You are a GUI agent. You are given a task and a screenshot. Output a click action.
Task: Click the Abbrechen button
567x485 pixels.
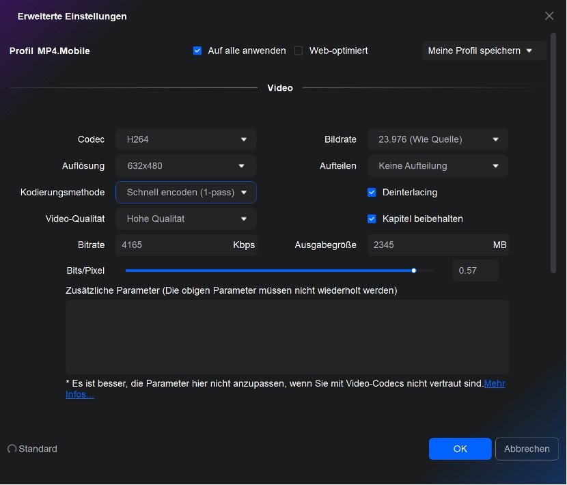[x=527, y=449]
